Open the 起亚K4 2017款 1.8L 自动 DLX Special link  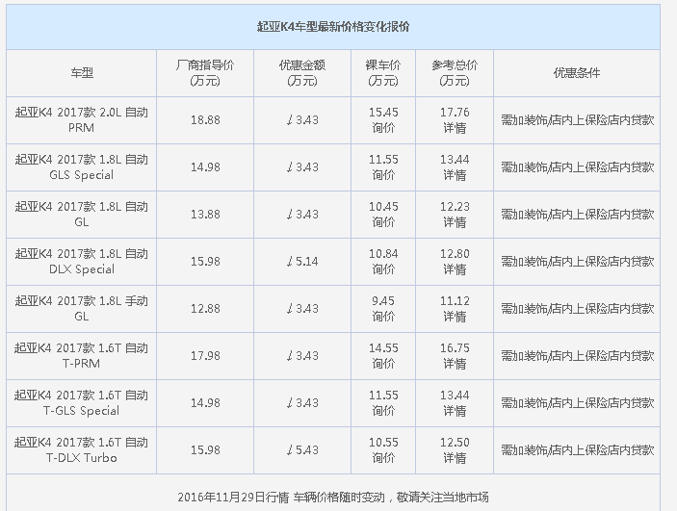click(x=82, y=262)
